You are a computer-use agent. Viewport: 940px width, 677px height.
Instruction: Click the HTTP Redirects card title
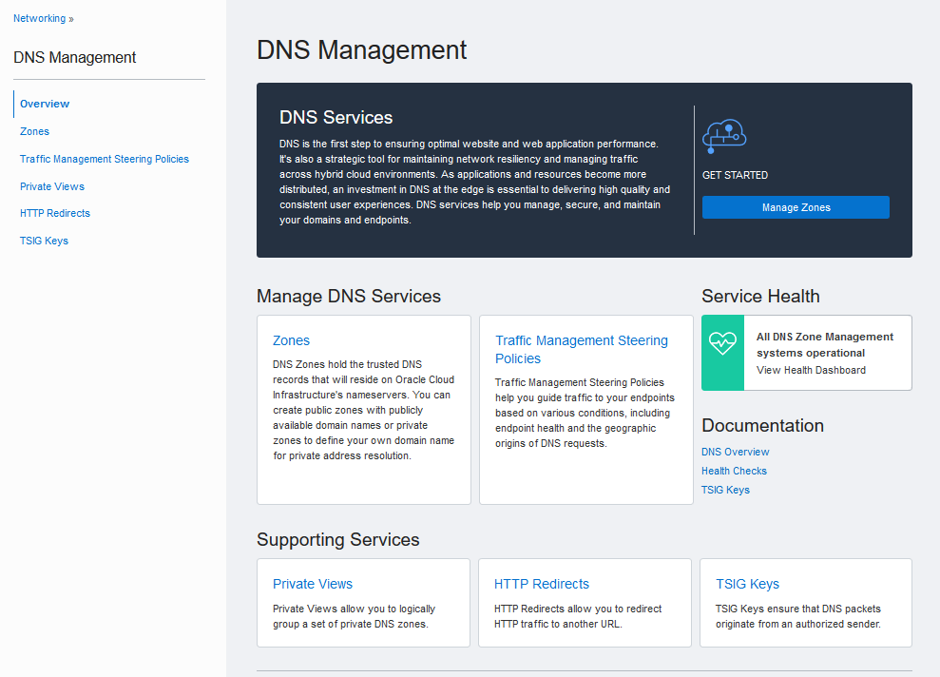click(541, 584)
